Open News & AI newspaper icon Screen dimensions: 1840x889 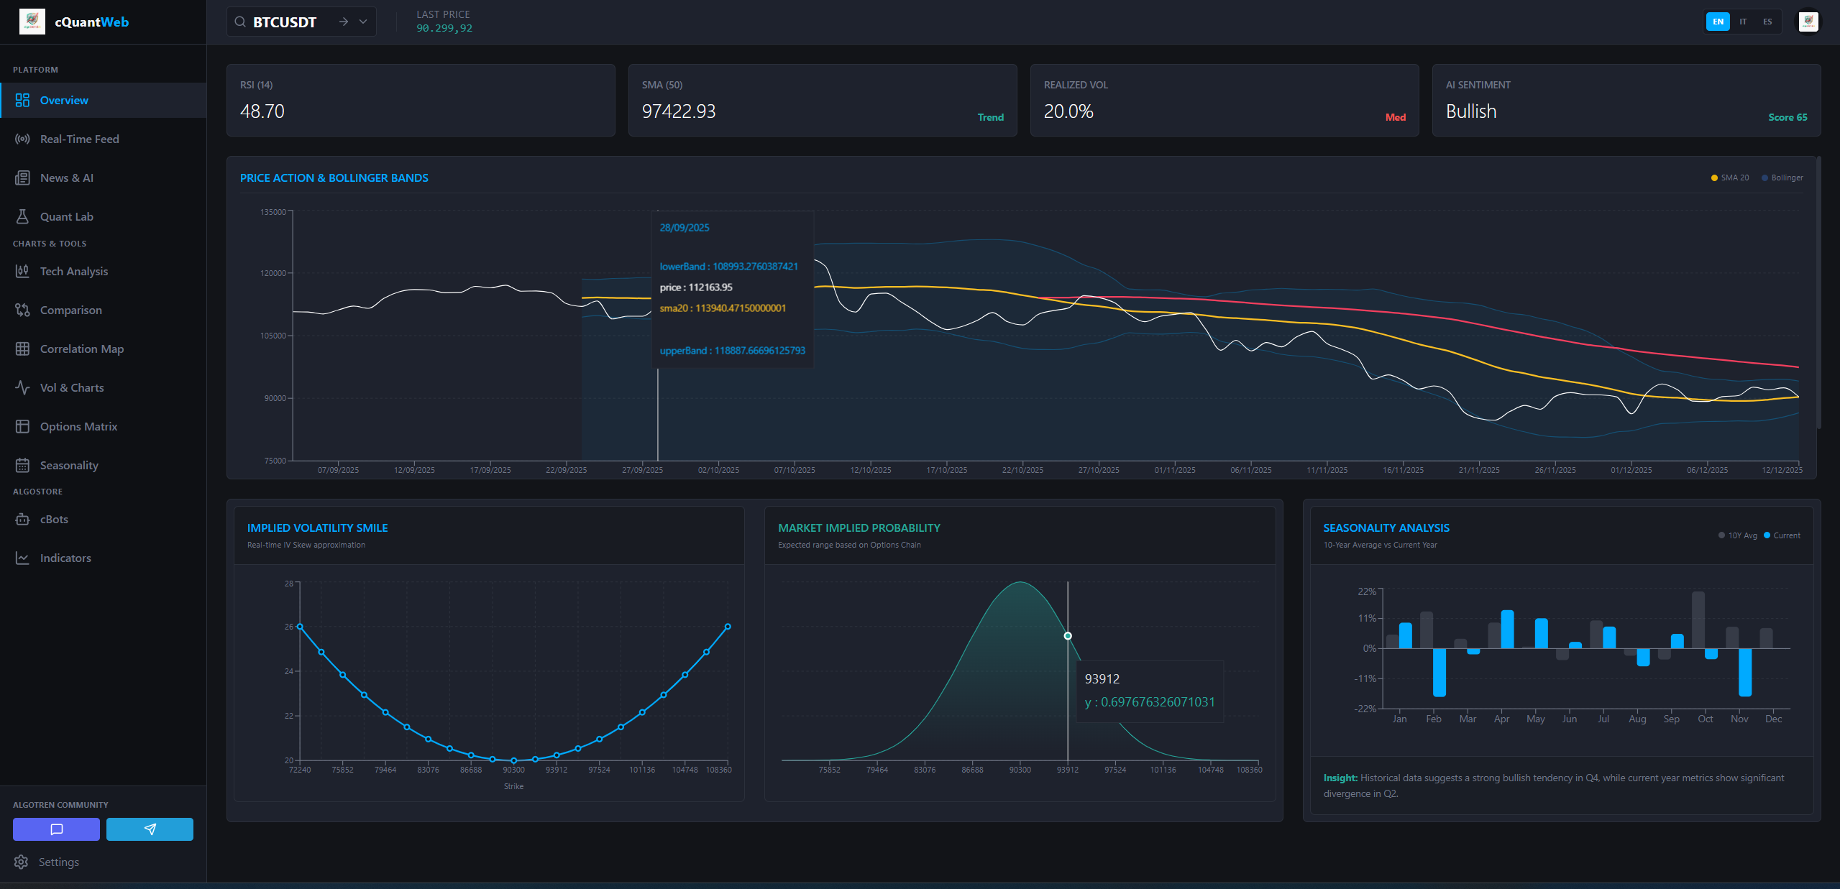(22, 178)
